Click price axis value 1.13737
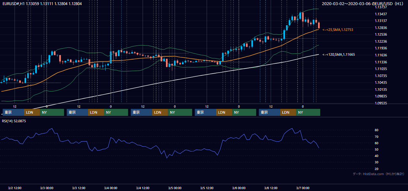Viewport: 408px width, 191px height. pos(381,7)
